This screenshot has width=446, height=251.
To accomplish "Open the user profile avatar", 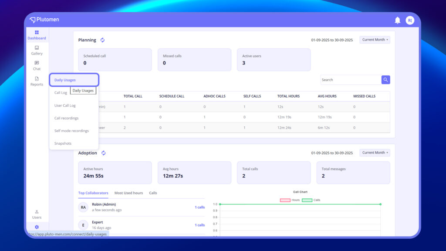I will [x=410, y=20].
